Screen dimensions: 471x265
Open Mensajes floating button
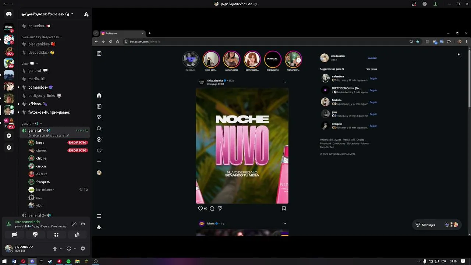point(437,225)
